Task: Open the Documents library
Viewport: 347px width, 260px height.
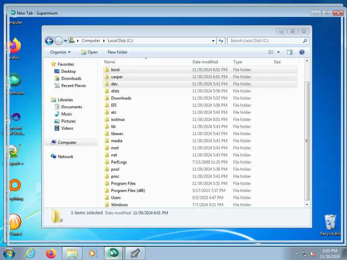Action: tap(72, 107)
